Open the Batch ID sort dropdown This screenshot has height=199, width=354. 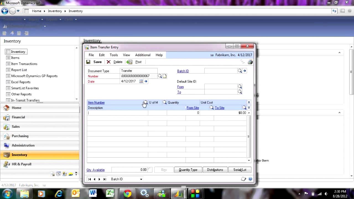pyautogui.click(x=141, y=179)
